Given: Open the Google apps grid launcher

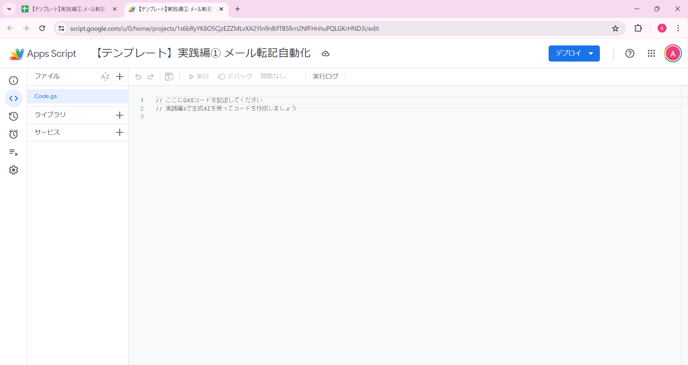Looking at the screenshot, I should [x=651, y=53].
